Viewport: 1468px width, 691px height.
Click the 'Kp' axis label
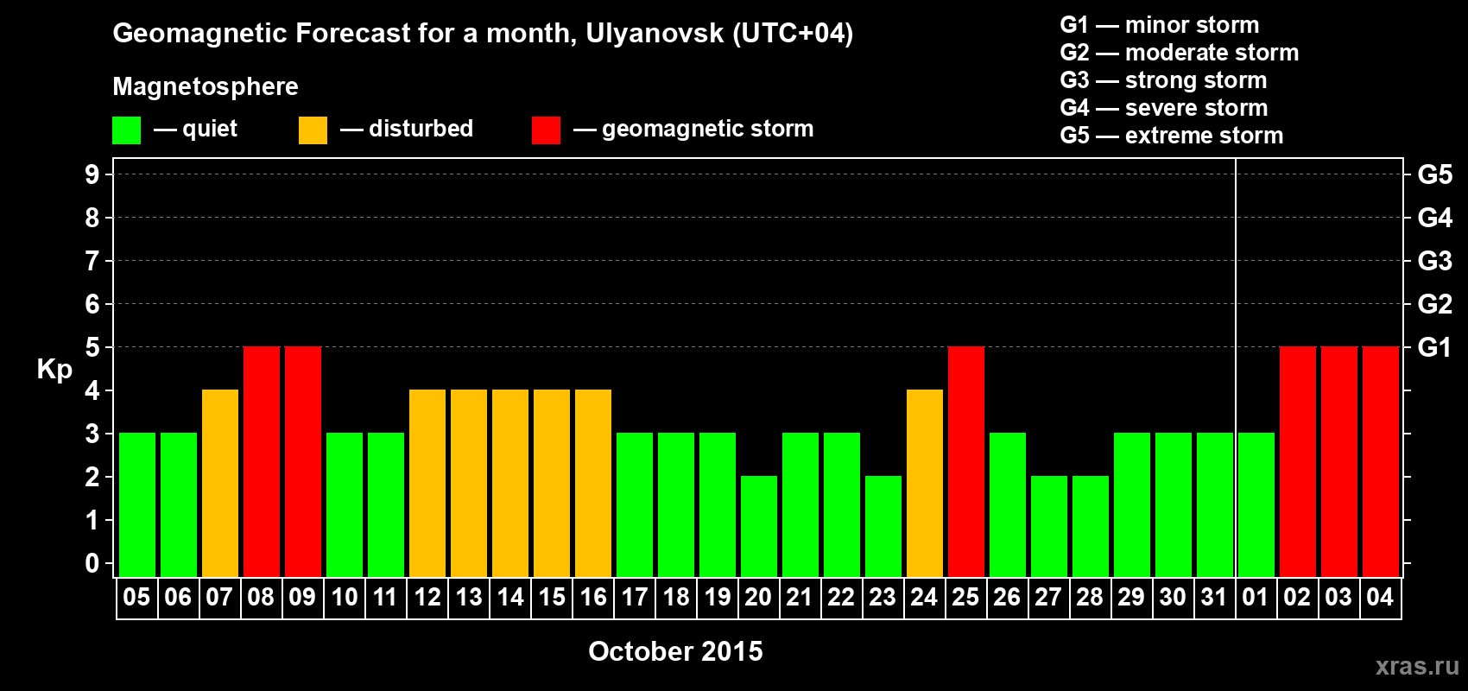[x=54, y=371]
